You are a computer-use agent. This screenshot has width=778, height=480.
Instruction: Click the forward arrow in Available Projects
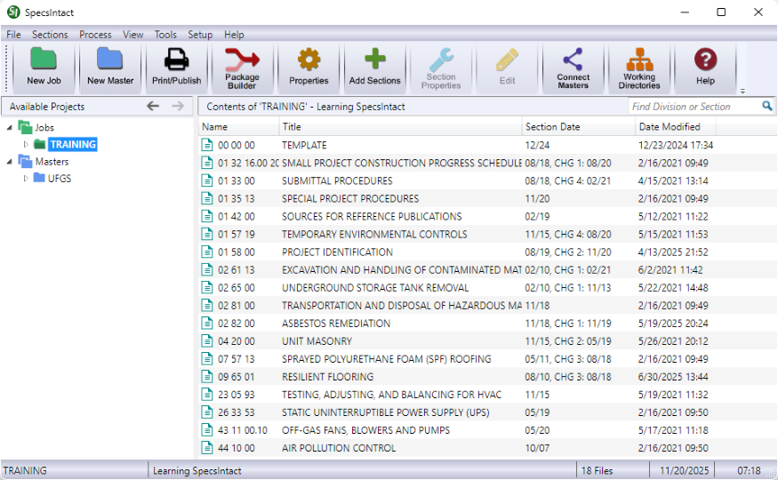178,106
